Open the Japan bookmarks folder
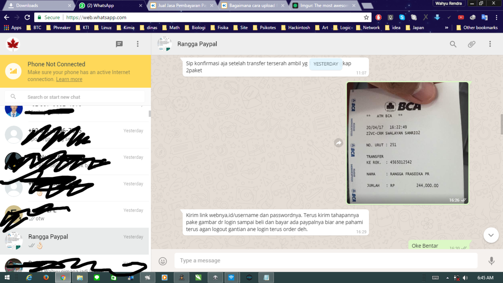 [415, 28]
